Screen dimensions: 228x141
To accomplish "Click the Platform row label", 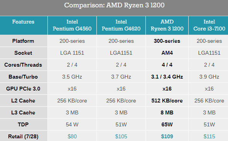I will click(x=23, y=41).
